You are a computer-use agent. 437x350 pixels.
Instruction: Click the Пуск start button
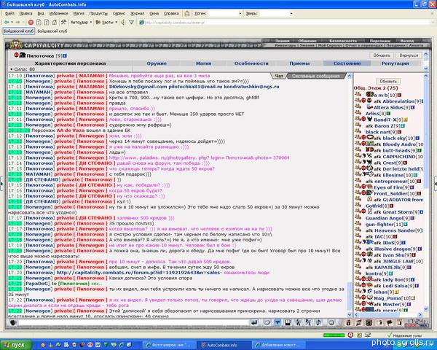pos(16,345)
